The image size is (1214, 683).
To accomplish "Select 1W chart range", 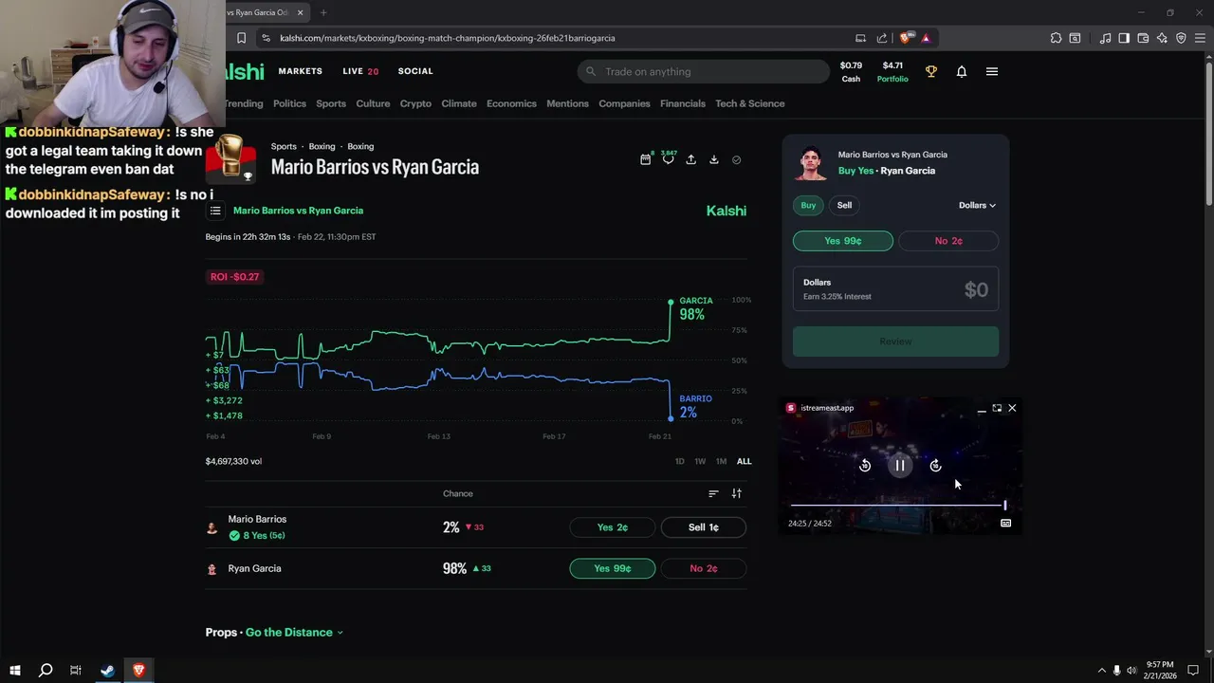I will coord(700,461).
